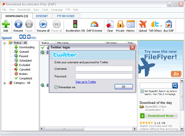Viewport: 185px width, 136px height.
Task: Open DAP Extreme speedometer icon
Action: (x=94, y=24)
